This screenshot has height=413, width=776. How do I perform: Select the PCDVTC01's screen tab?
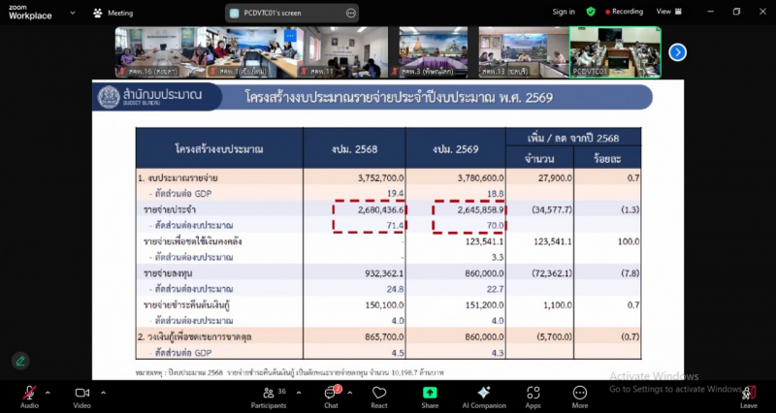292,14
